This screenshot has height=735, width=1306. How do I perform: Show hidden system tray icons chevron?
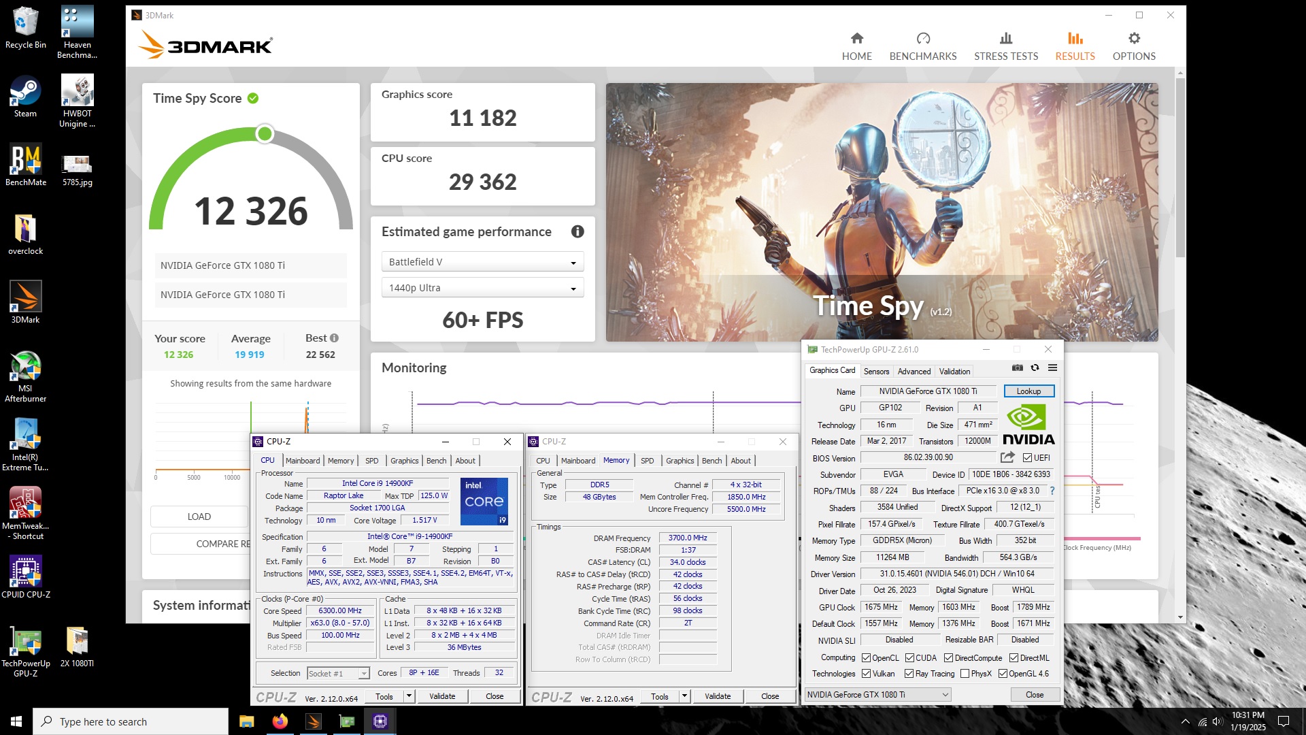1186,721
